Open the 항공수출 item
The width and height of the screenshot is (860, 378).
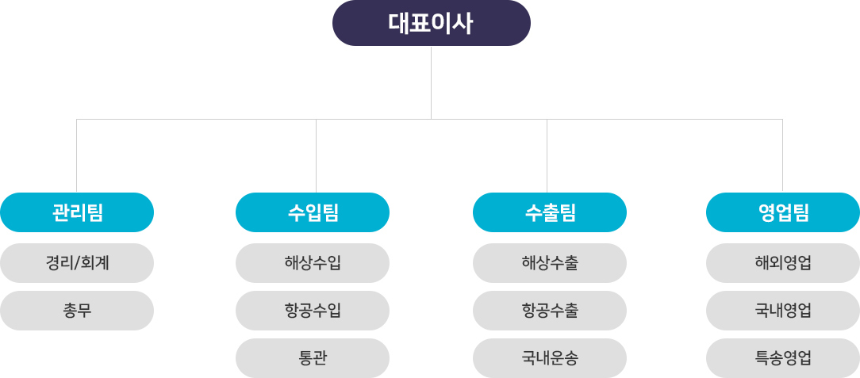click(550, 311)
